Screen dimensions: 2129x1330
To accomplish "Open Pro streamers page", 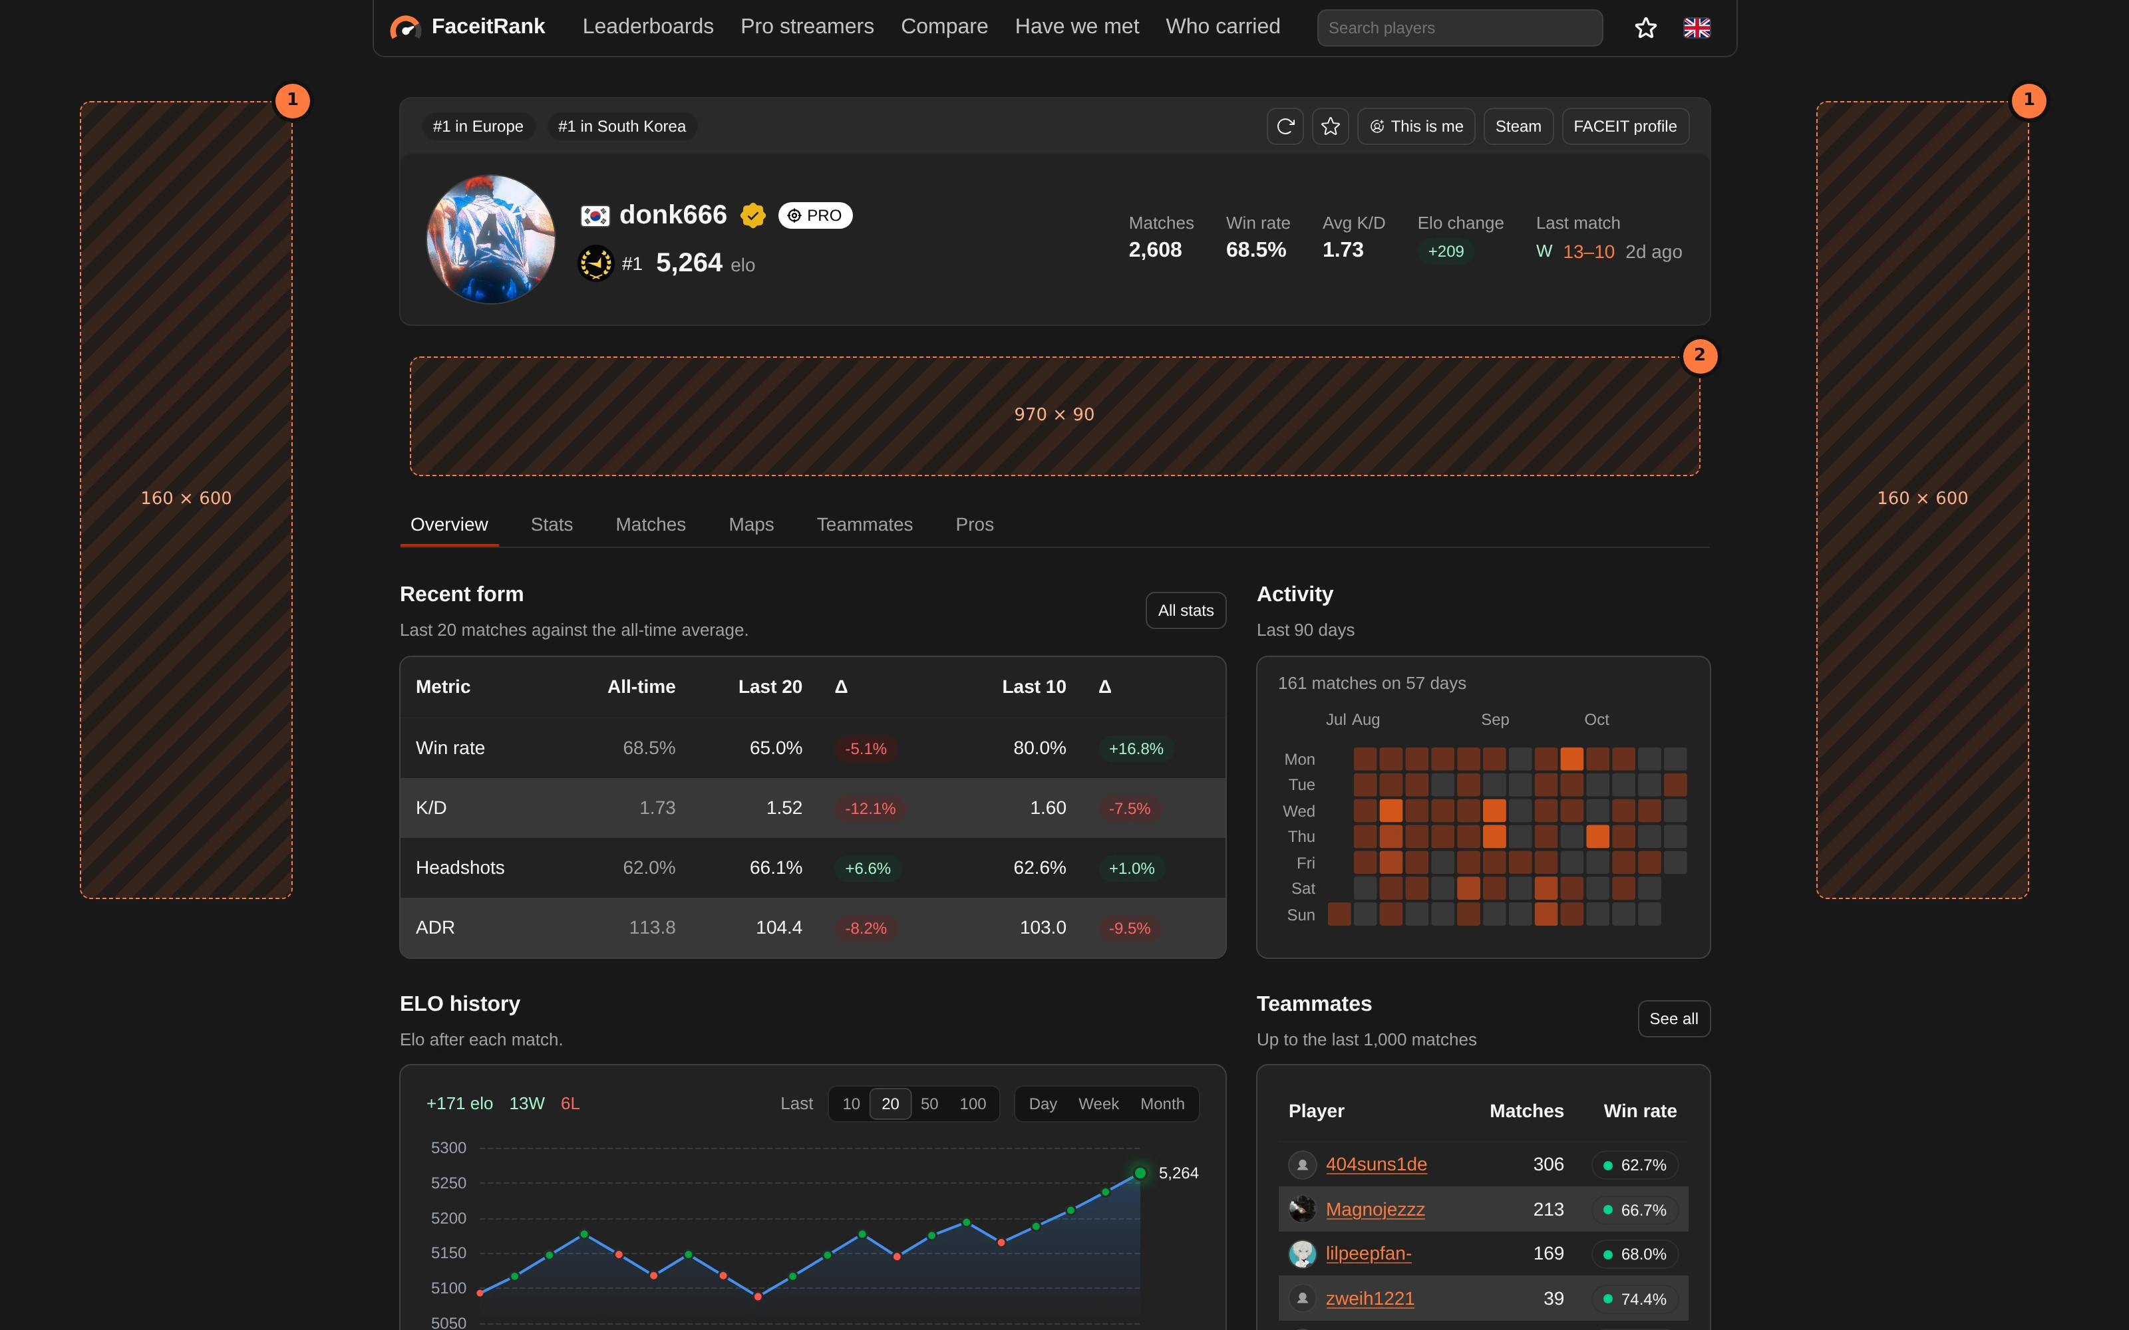I will [x=807, y=27].
